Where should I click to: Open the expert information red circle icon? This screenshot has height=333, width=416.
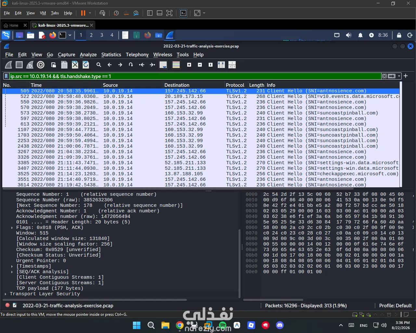coord(7,305)
